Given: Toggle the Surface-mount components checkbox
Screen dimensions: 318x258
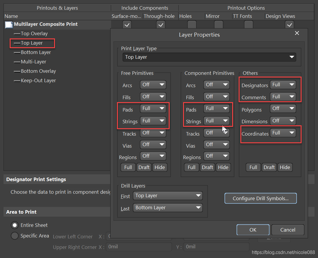Looking at the screenshot, I should point(127,25).
